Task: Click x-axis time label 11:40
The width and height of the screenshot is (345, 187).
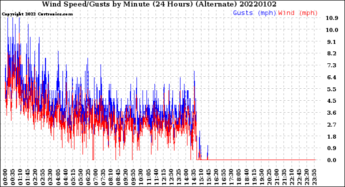Action: click(156, 177)
